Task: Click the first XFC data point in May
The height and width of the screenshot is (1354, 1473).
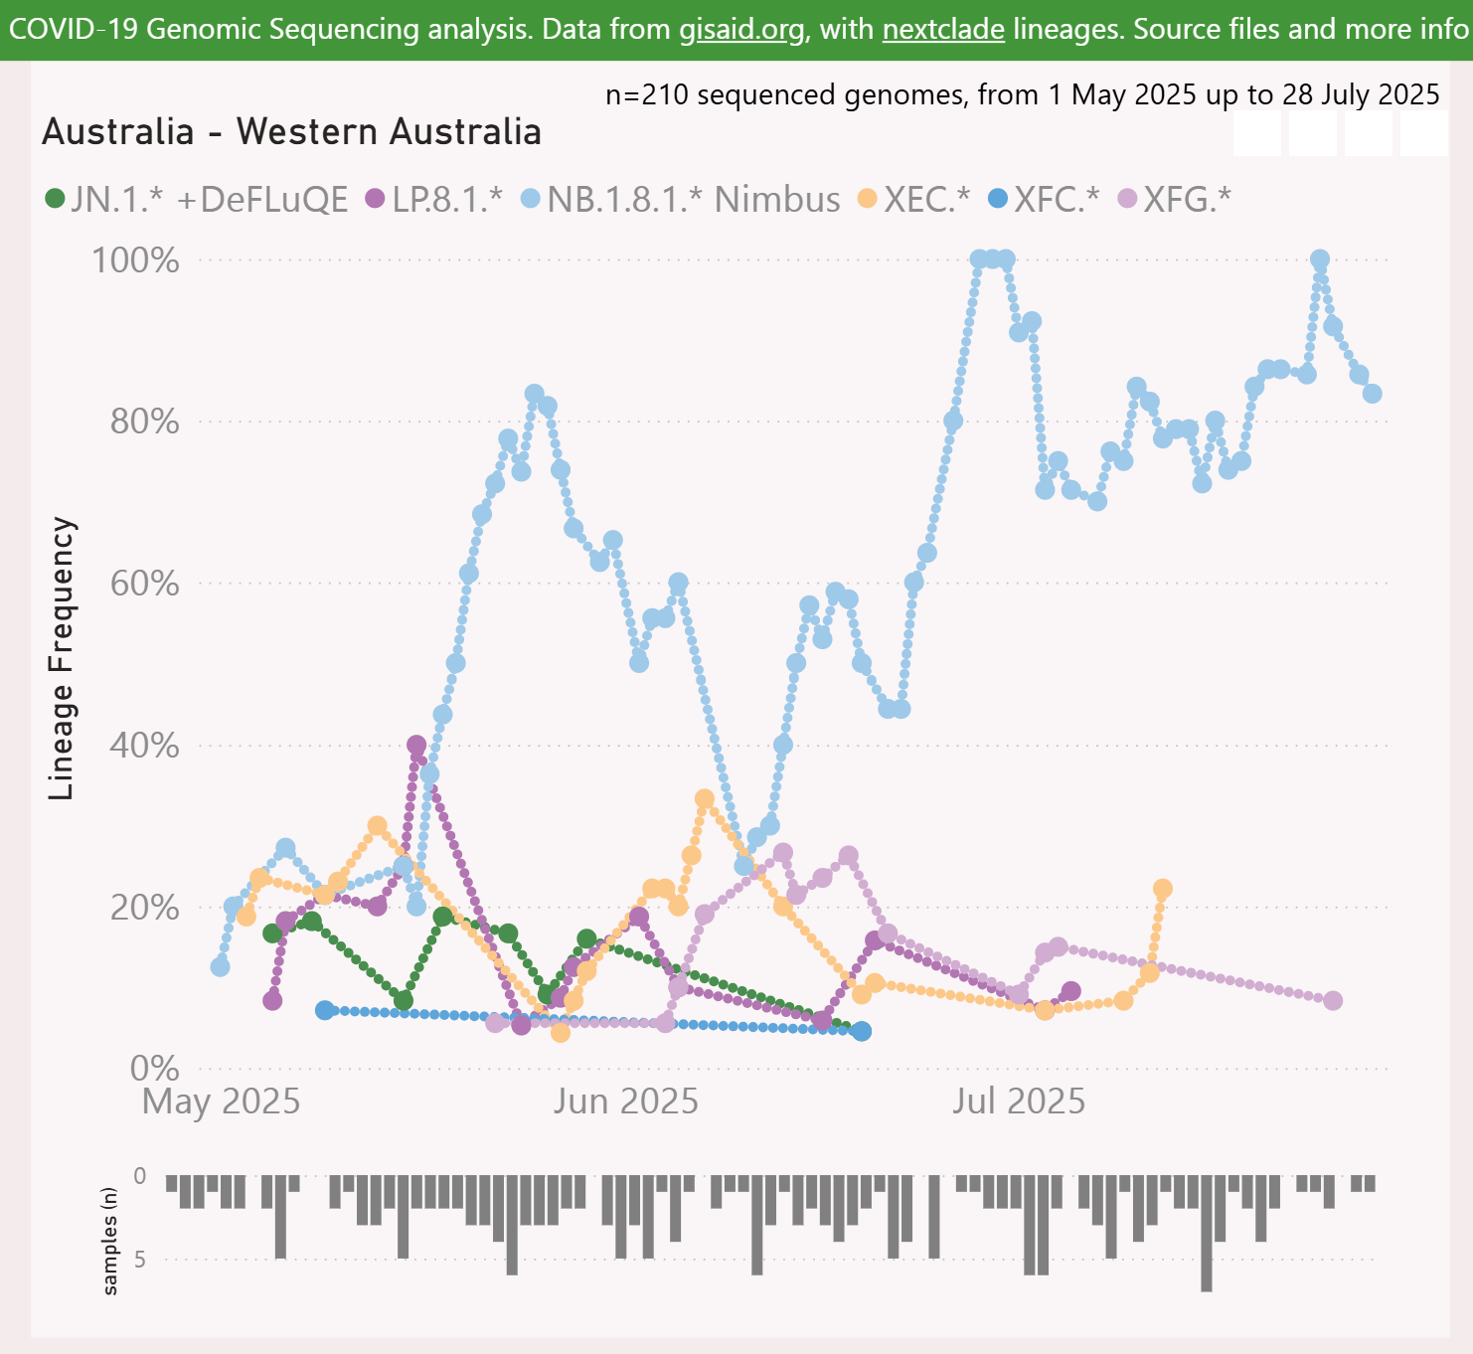Action: pyautogui.click(x=324, y=1010)
